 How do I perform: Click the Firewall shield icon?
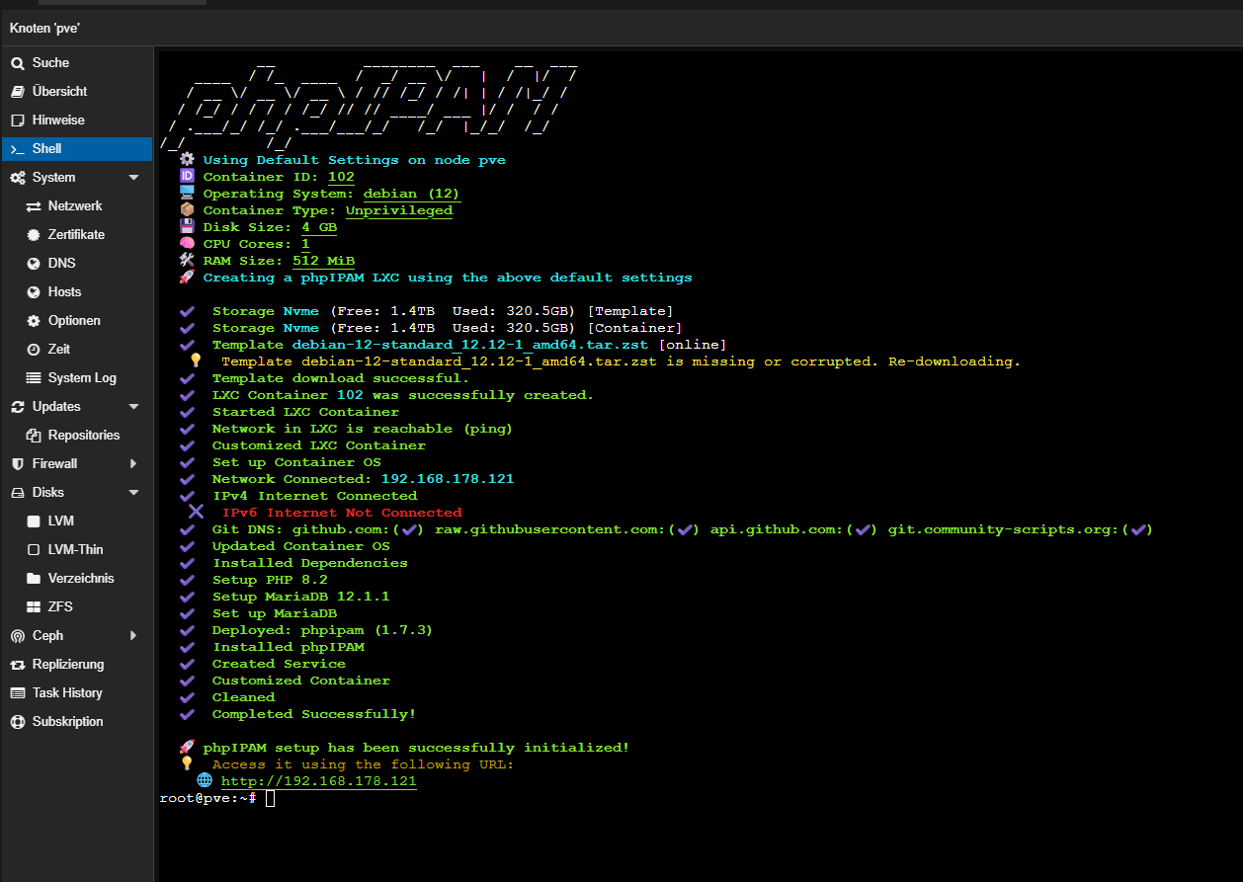tap(17, 464)
